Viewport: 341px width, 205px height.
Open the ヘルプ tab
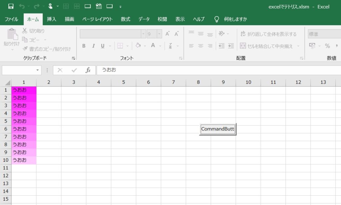coord(198,19)
